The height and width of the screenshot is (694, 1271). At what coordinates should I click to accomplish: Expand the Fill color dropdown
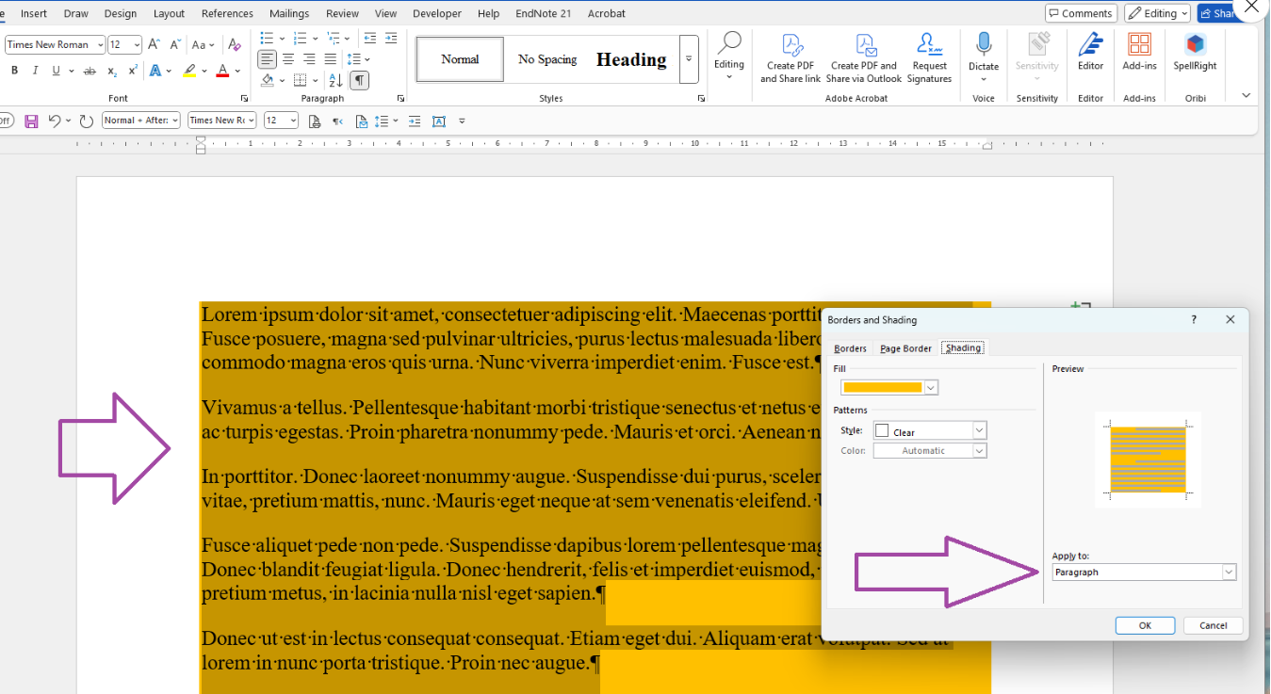(931, 388)
